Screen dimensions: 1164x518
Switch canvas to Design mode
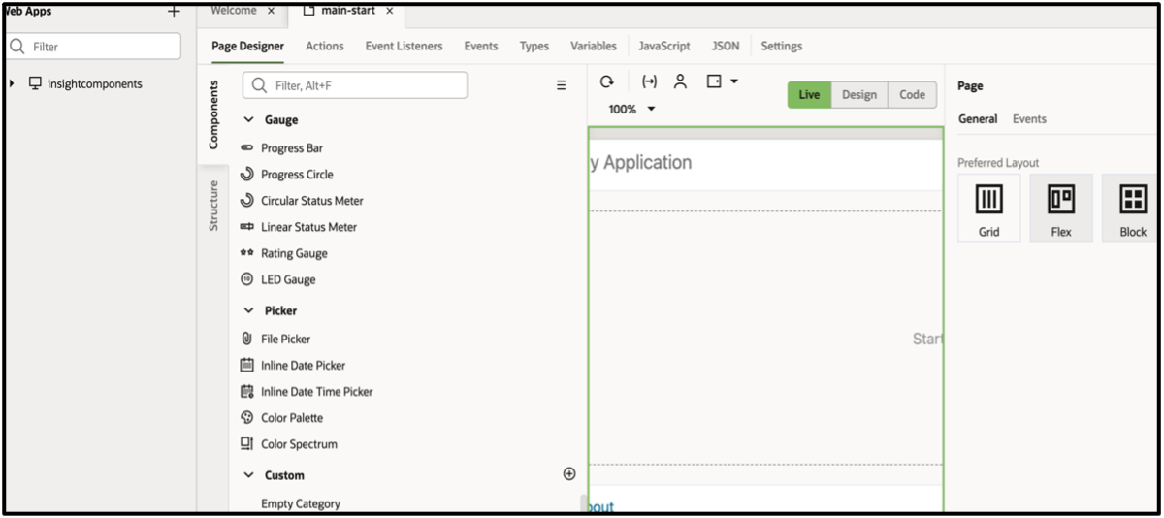pos(859,94)
